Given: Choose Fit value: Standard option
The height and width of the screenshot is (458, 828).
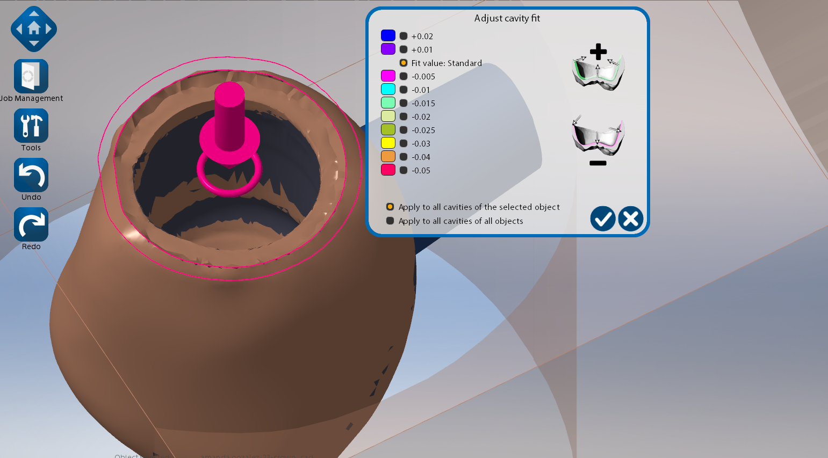Looking at the screenshot, I should (404, 63).
